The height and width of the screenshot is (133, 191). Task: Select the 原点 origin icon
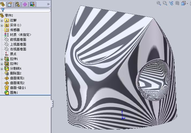tap(7, 54)
